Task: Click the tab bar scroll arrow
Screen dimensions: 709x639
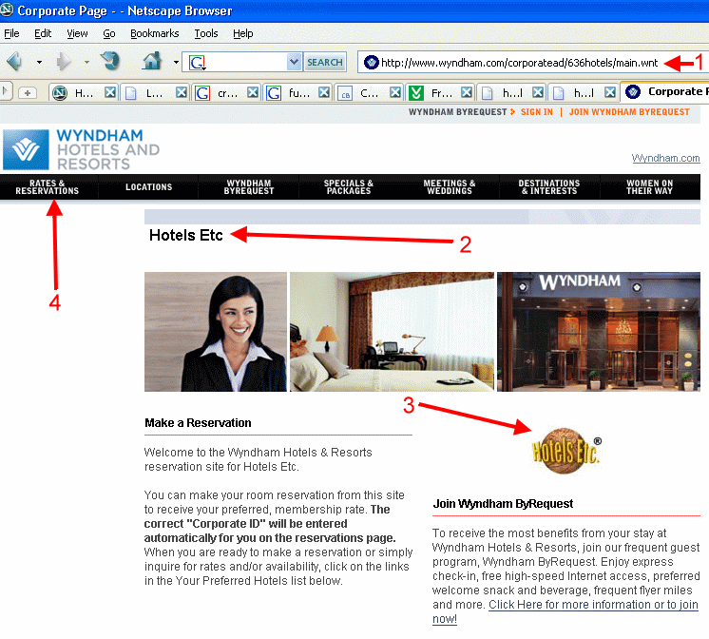Action: pyautogui.click(x=6, y=91)
